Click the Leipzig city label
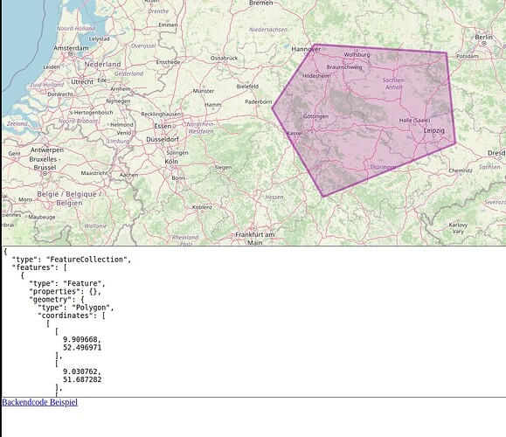The image size is (506, 437). (x=434, y=130)
